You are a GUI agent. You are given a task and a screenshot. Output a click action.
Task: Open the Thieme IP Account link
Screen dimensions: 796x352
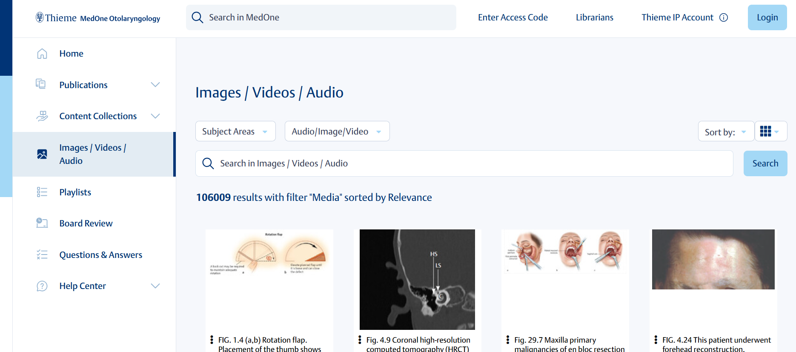pyautogui.click(x=677, y=17)
